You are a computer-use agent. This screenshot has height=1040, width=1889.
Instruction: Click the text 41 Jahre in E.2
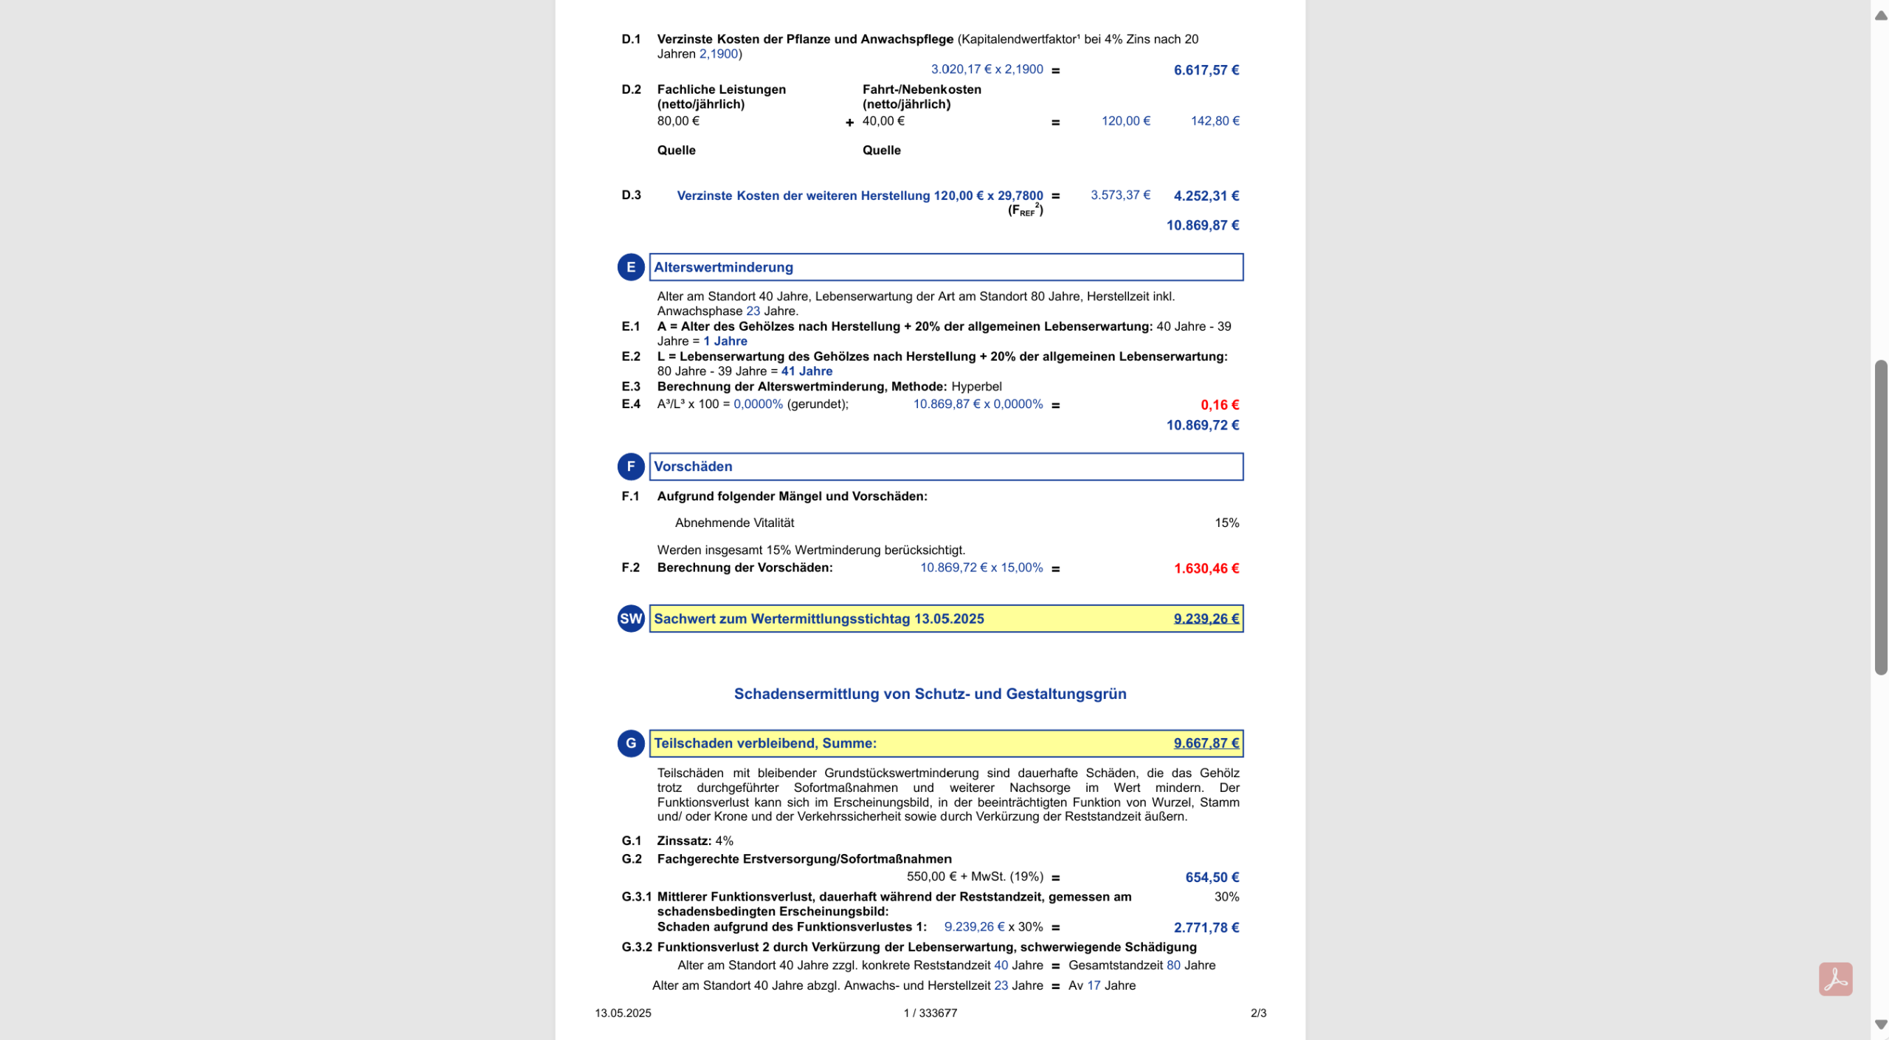807,371
